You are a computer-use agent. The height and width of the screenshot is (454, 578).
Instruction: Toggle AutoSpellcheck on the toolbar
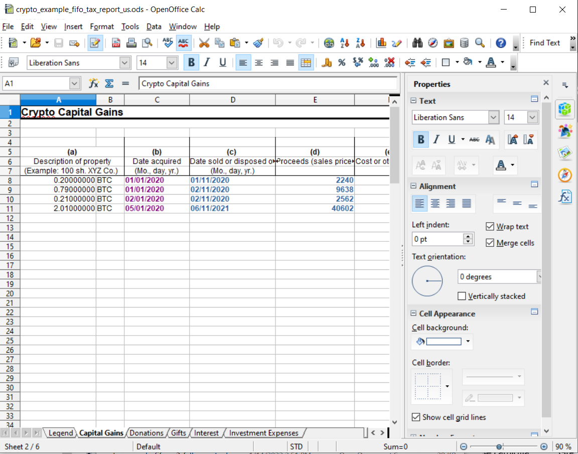click(184, 43)
